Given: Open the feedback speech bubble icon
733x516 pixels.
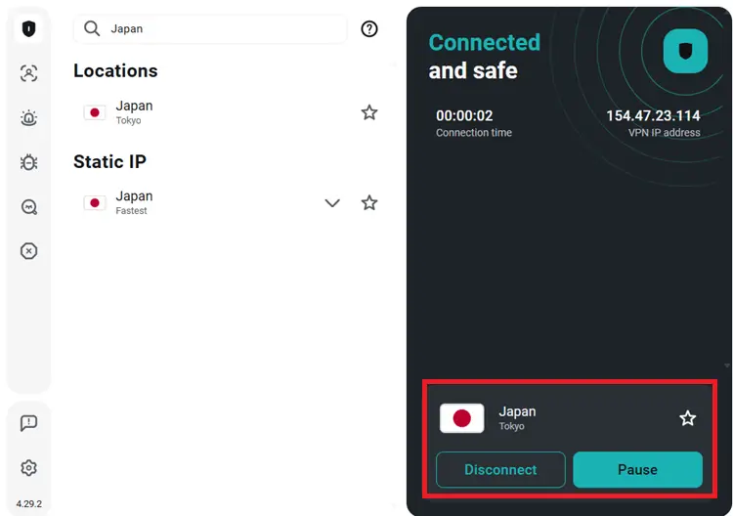Looking at the screenshot, I should coord(28,423).
